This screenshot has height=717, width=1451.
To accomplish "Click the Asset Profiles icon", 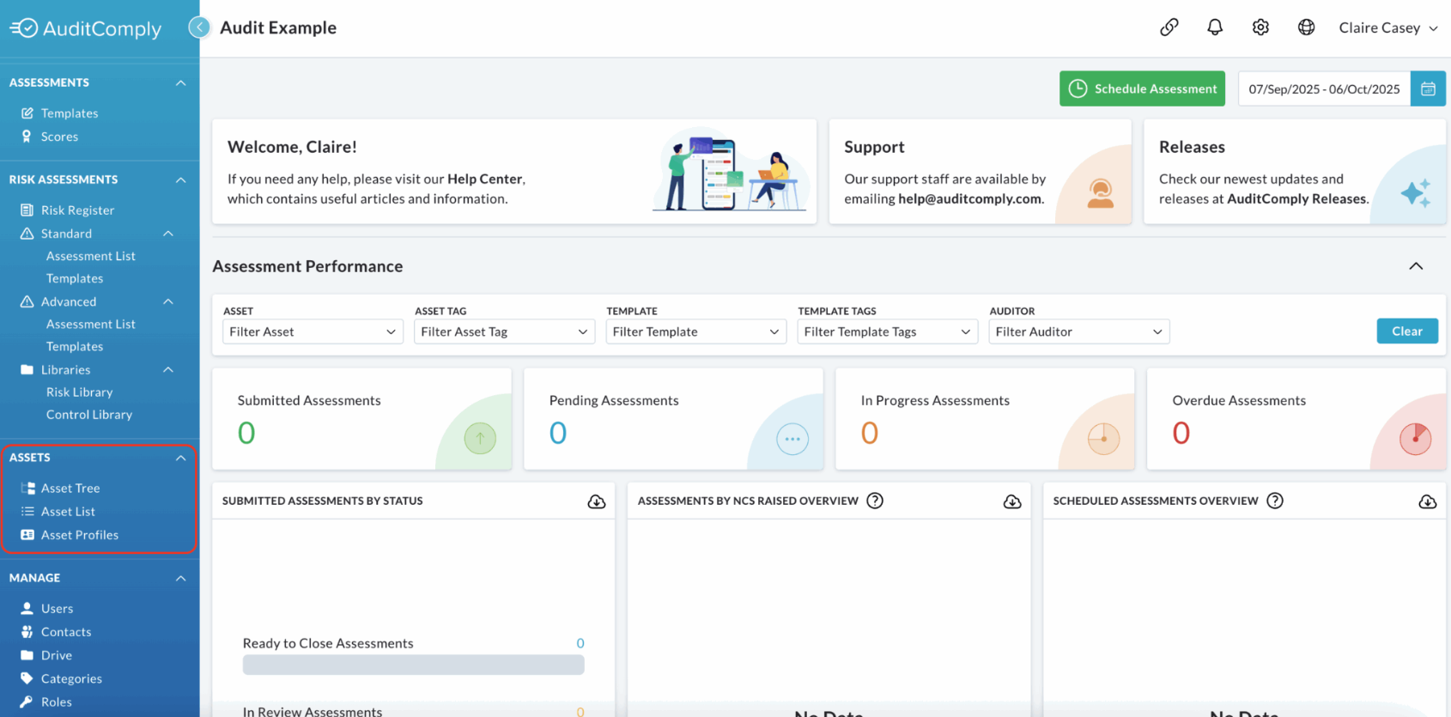I will [27, 534].
